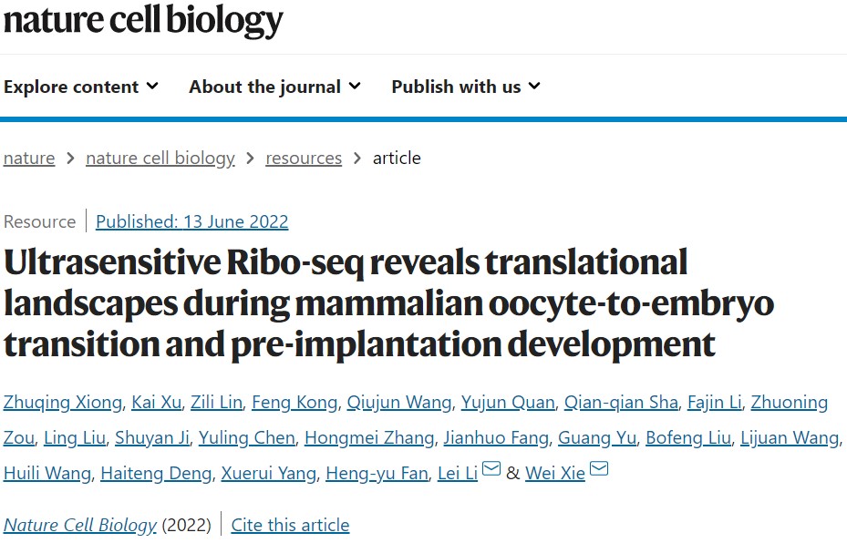Expand the Explore content menu
Image resolution: width=847 pixels, height=543 pixels.
click(80, 87)
